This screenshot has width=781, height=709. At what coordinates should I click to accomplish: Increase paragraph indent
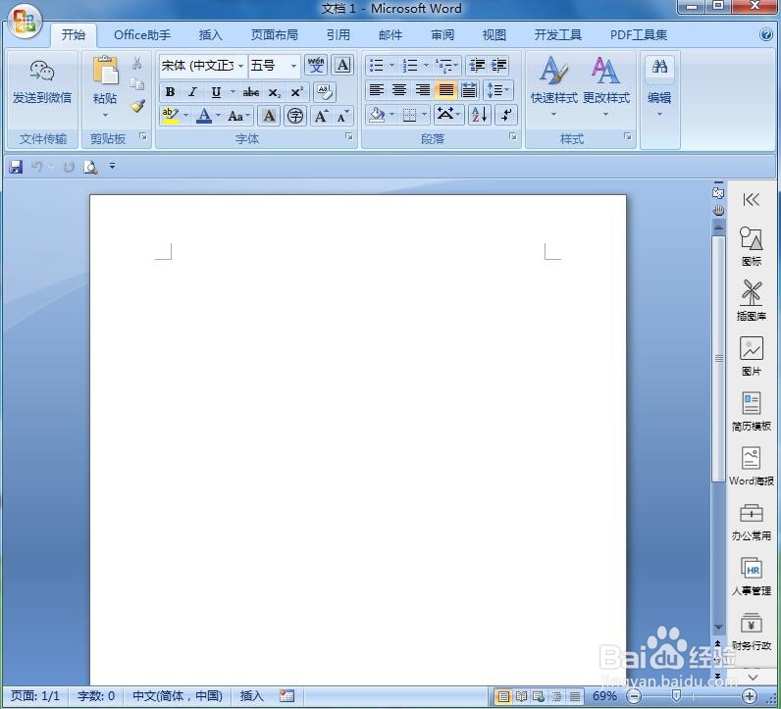coord(498,66)
